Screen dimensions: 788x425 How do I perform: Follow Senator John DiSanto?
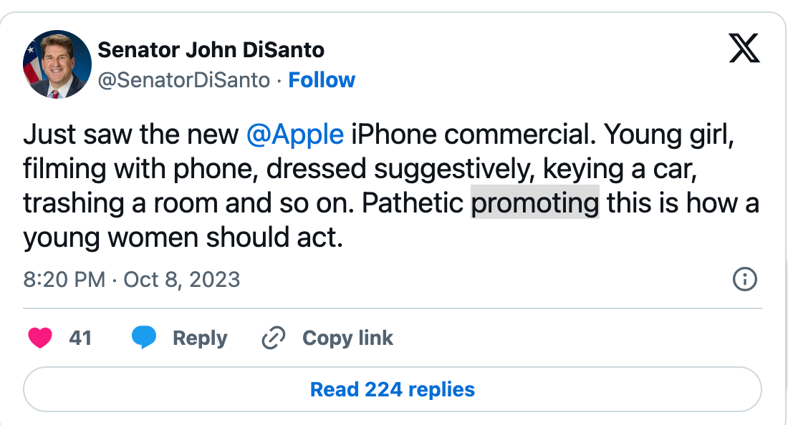pos(322,80)
